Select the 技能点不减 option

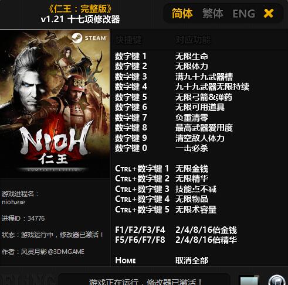(196, 189)
